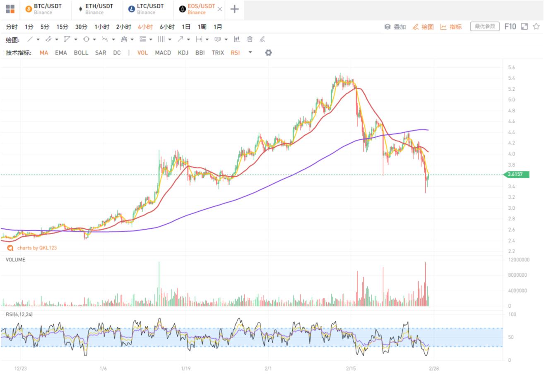544x378 pixels.
Task: Toggle the BOLL indicator on
Action: (x=81, y=53)
